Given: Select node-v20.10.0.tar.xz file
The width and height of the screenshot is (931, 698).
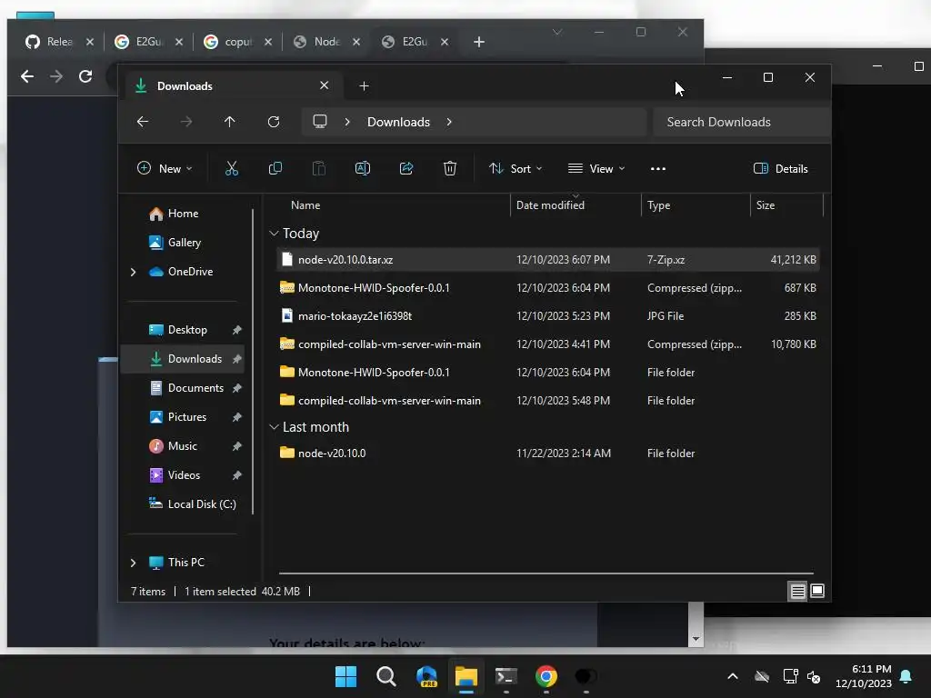Looking at the screenshot, I should [548, 259].
